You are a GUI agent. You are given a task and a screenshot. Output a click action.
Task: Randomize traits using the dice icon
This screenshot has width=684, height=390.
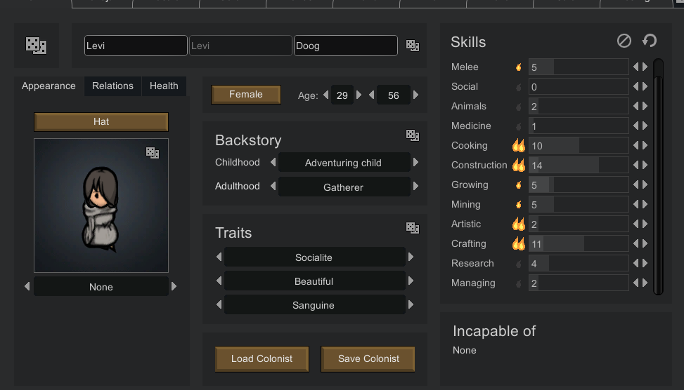pos(413,228)
